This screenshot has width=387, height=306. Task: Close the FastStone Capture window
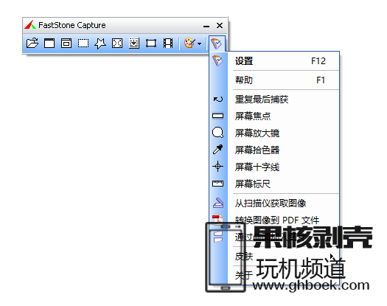click(220, 25)
